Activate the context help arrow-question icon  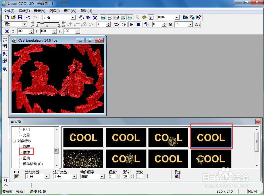(x=199, y=17)
